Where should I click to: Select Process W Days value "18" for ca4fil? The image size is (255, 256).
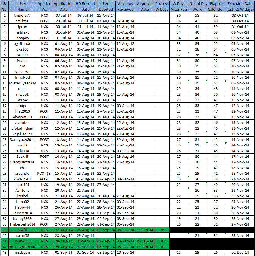162,230
